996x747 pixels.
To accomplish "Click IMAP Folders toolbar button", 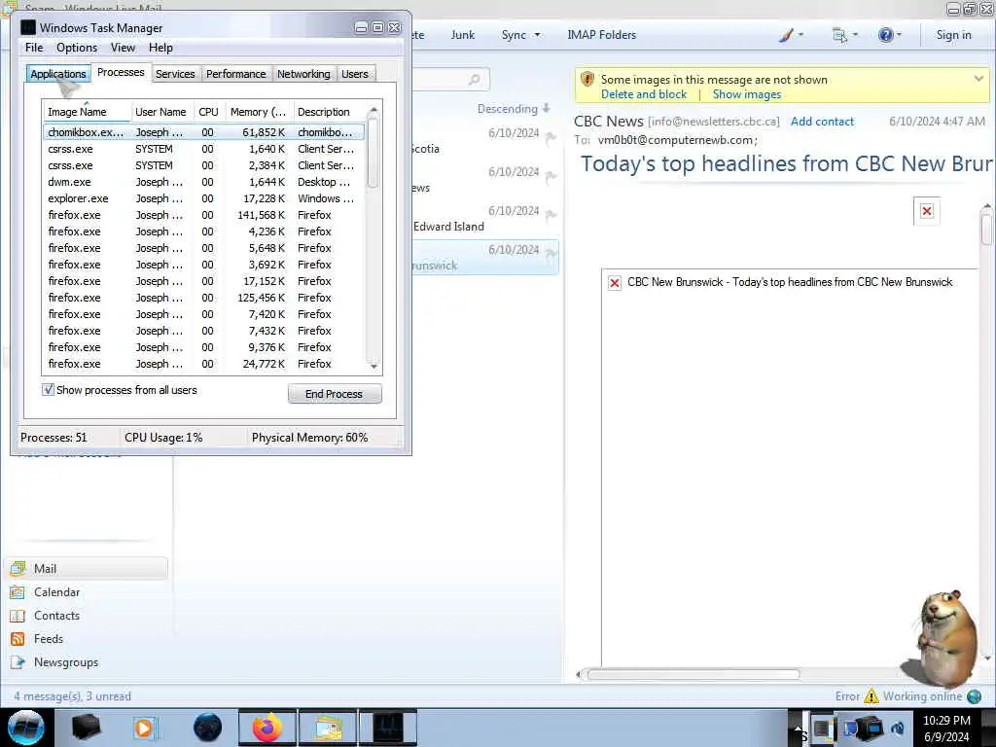I will pos(601,35).
